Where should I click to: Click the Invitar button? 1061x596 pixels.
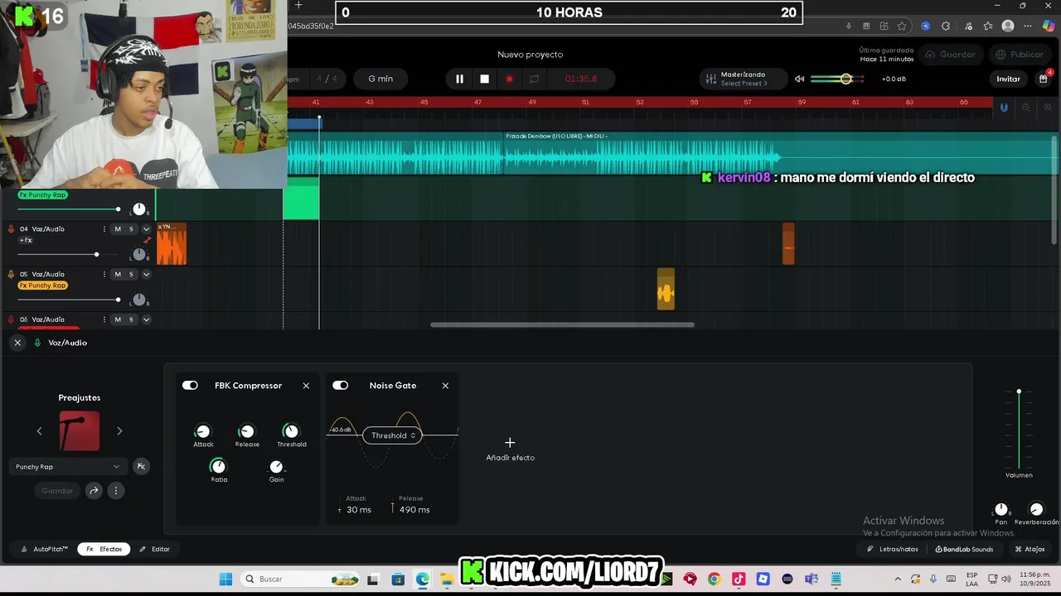1008,79
